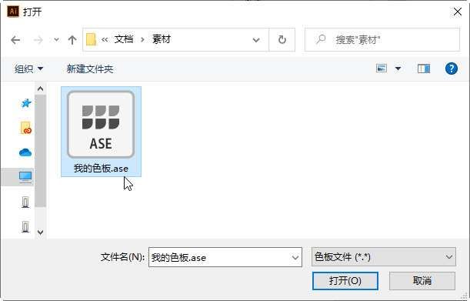
Task: Click the 我的色板.ase file name label
Action: click(101, 169)
